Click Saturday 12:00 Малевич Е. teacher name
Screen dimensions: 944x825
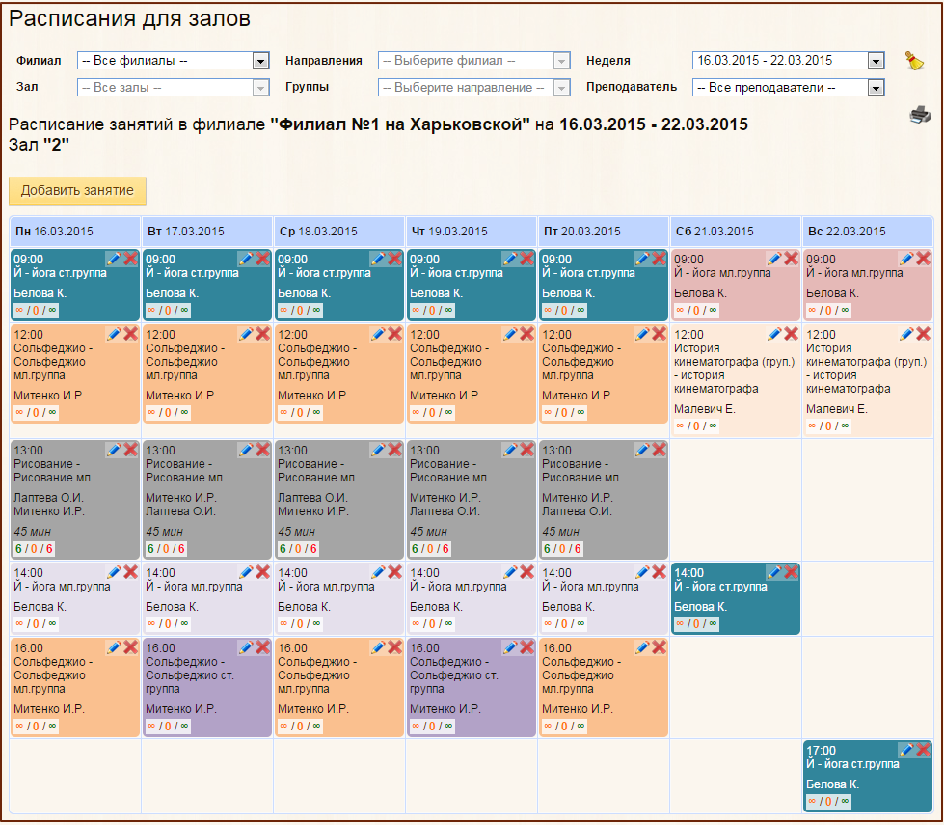(x=705, y=408)
